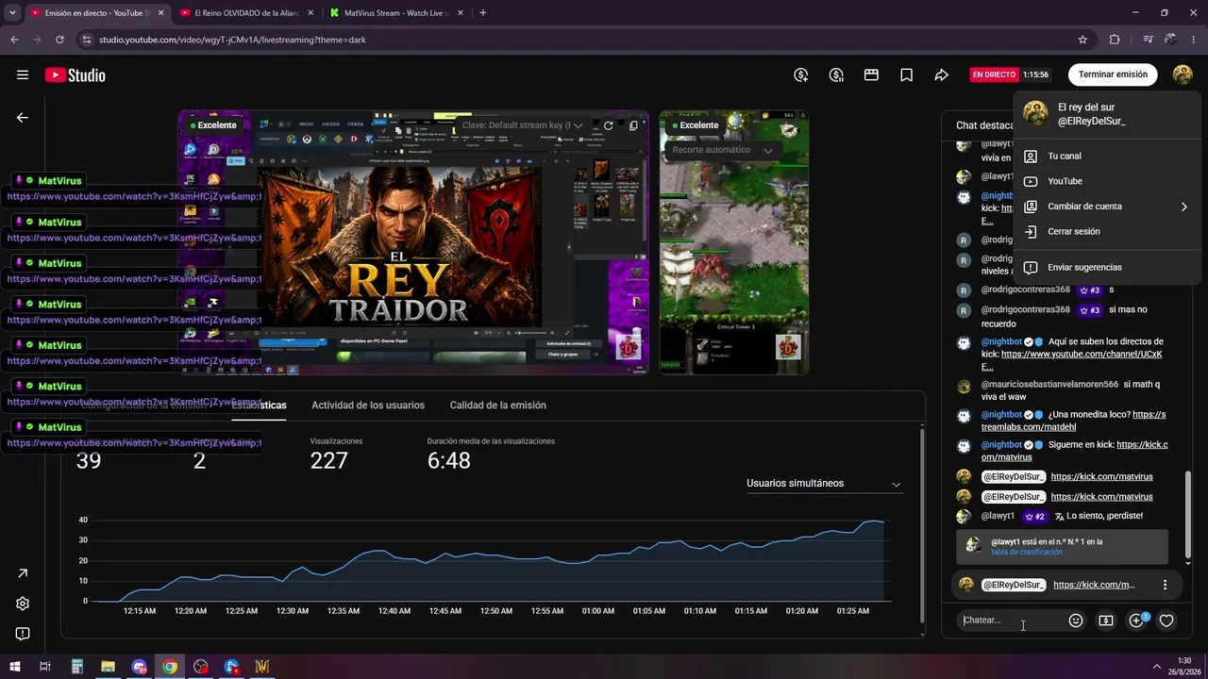This screenshot has height=679, width=1208.
Task: Open Google Chrome from the taskbar
Action: click(x=170, y=667)
